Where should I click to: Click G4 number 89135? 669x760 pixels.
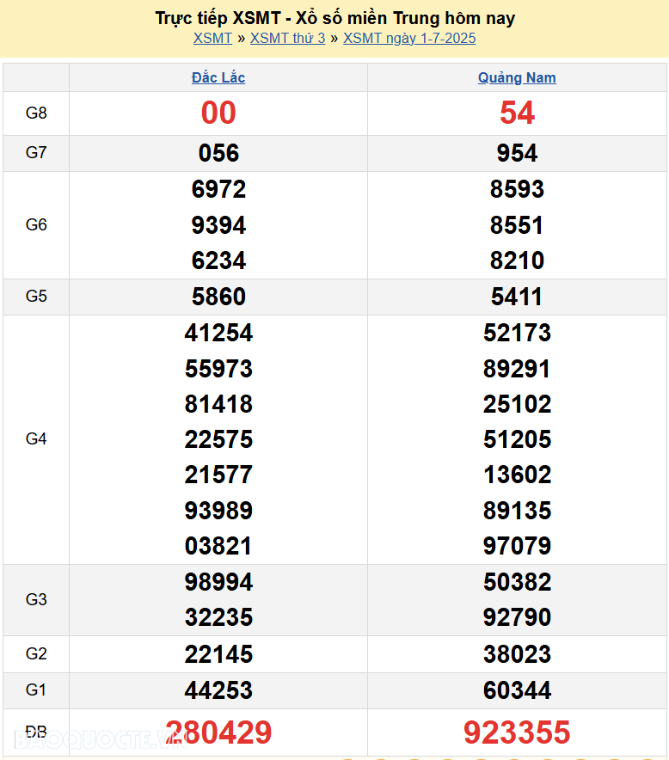point(517,511)
